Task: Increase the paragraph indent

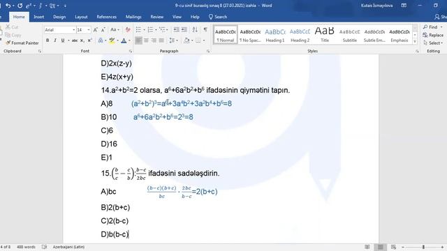Action: [x=184, y=29]
